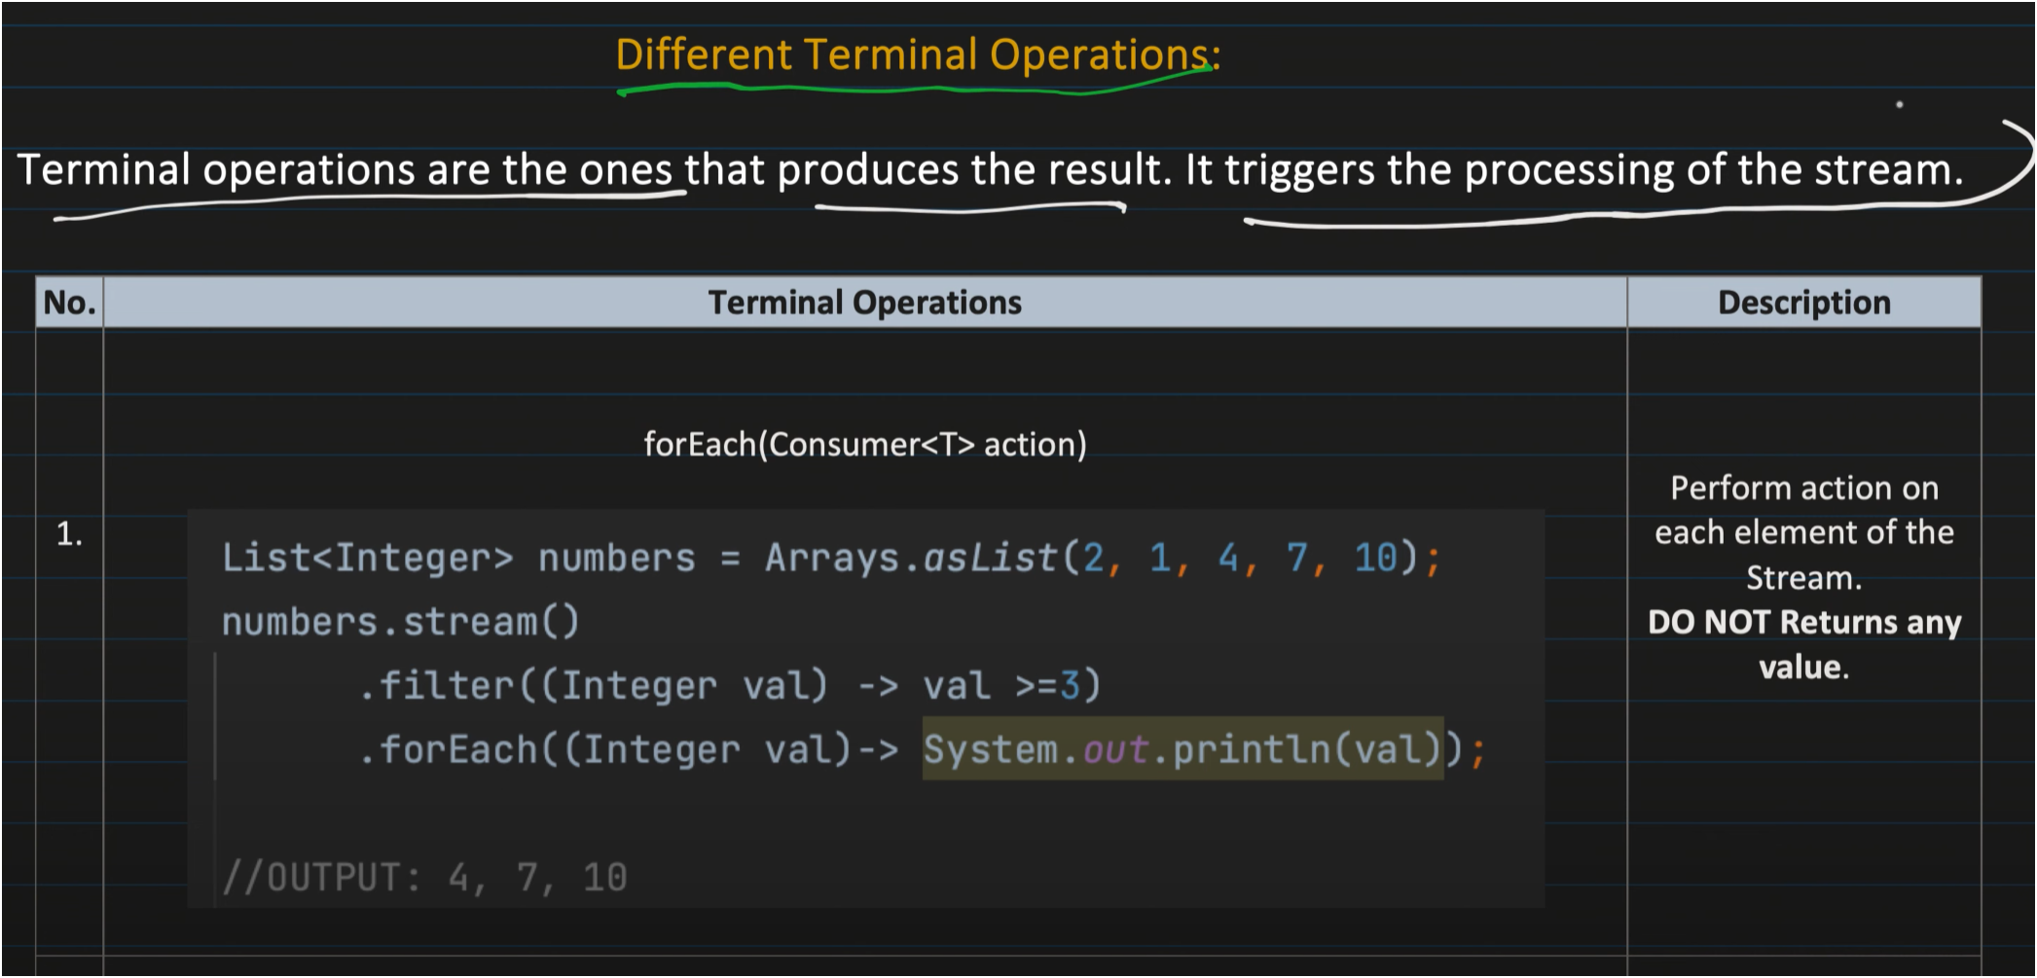
Task: Click the forEach(Consumer<T> action) signature text
Action: point(864,445)
